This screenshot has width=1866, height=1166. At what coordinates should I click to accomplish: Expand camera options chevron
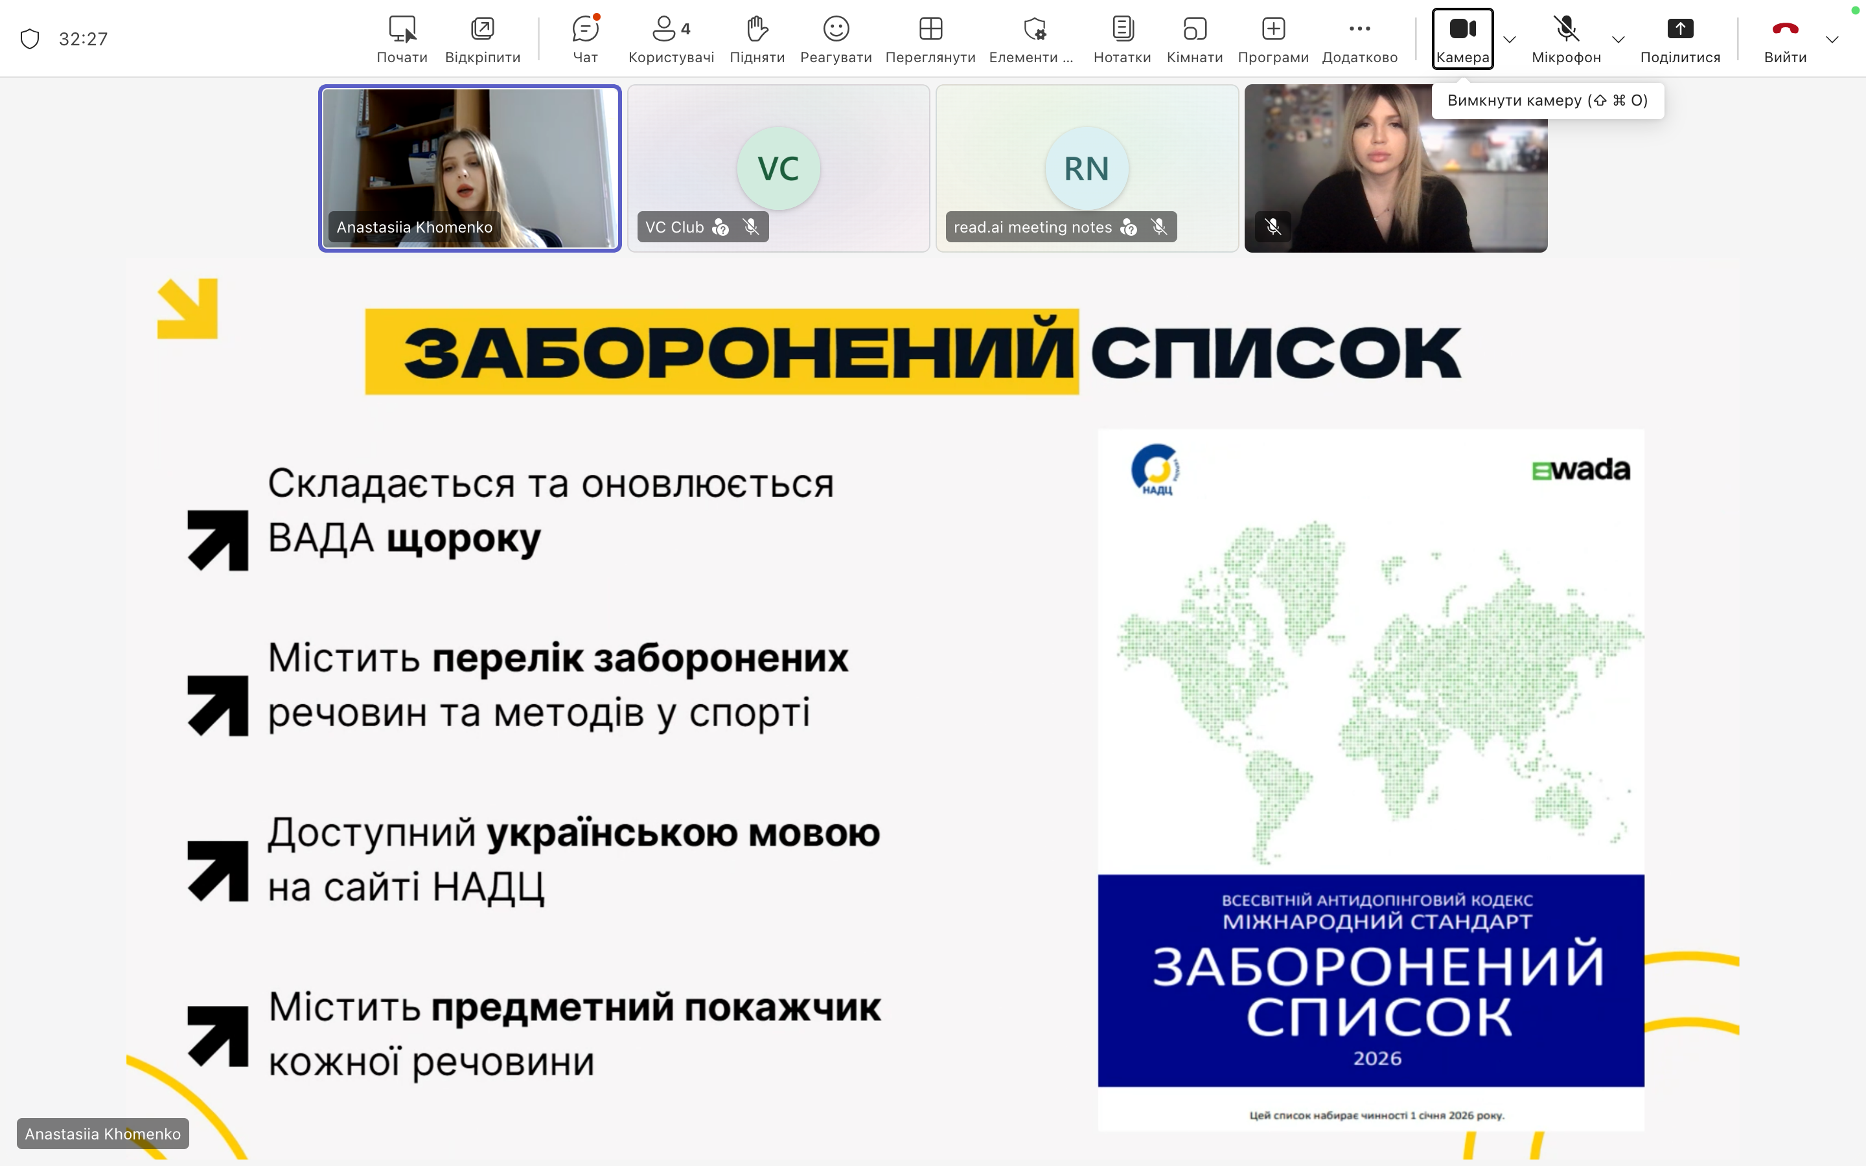[x=1510, y=40]
